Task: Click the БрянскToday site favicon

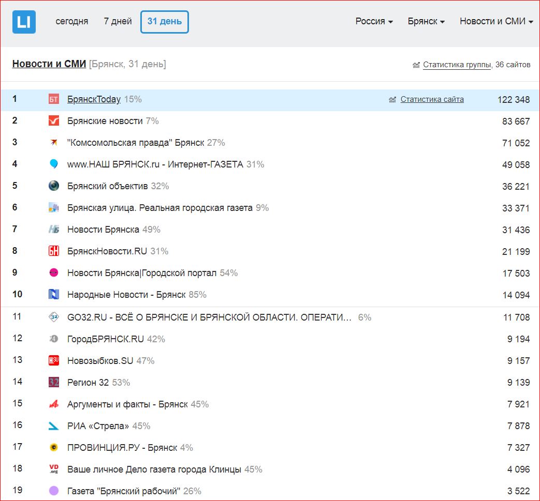Action: [x=54, y=99]
